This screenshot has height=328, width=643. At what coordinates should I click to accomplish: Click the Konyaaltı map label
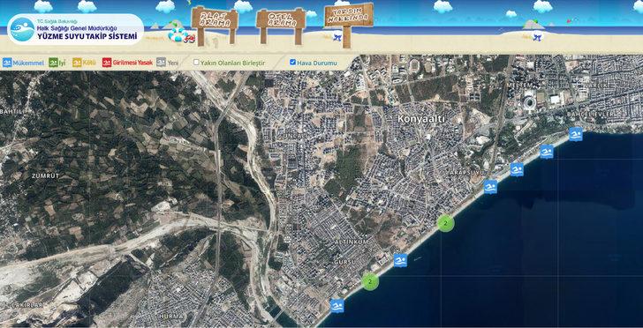pos(421,119)
